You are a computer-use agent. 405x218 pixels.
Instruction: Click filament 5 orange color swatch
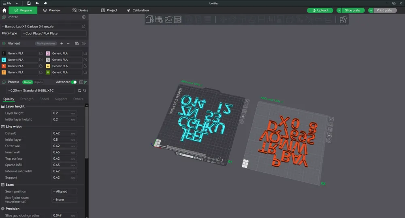[4, 66]
